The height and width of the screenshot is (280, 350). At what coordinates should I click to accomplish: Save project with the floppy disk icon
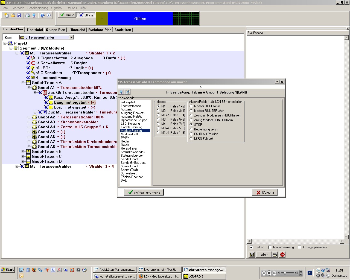pyautogui.click(x=19, y=15)
